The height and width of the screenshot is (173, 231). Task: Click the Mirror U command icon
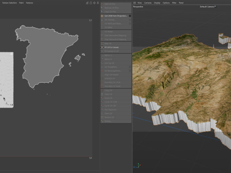102,55
